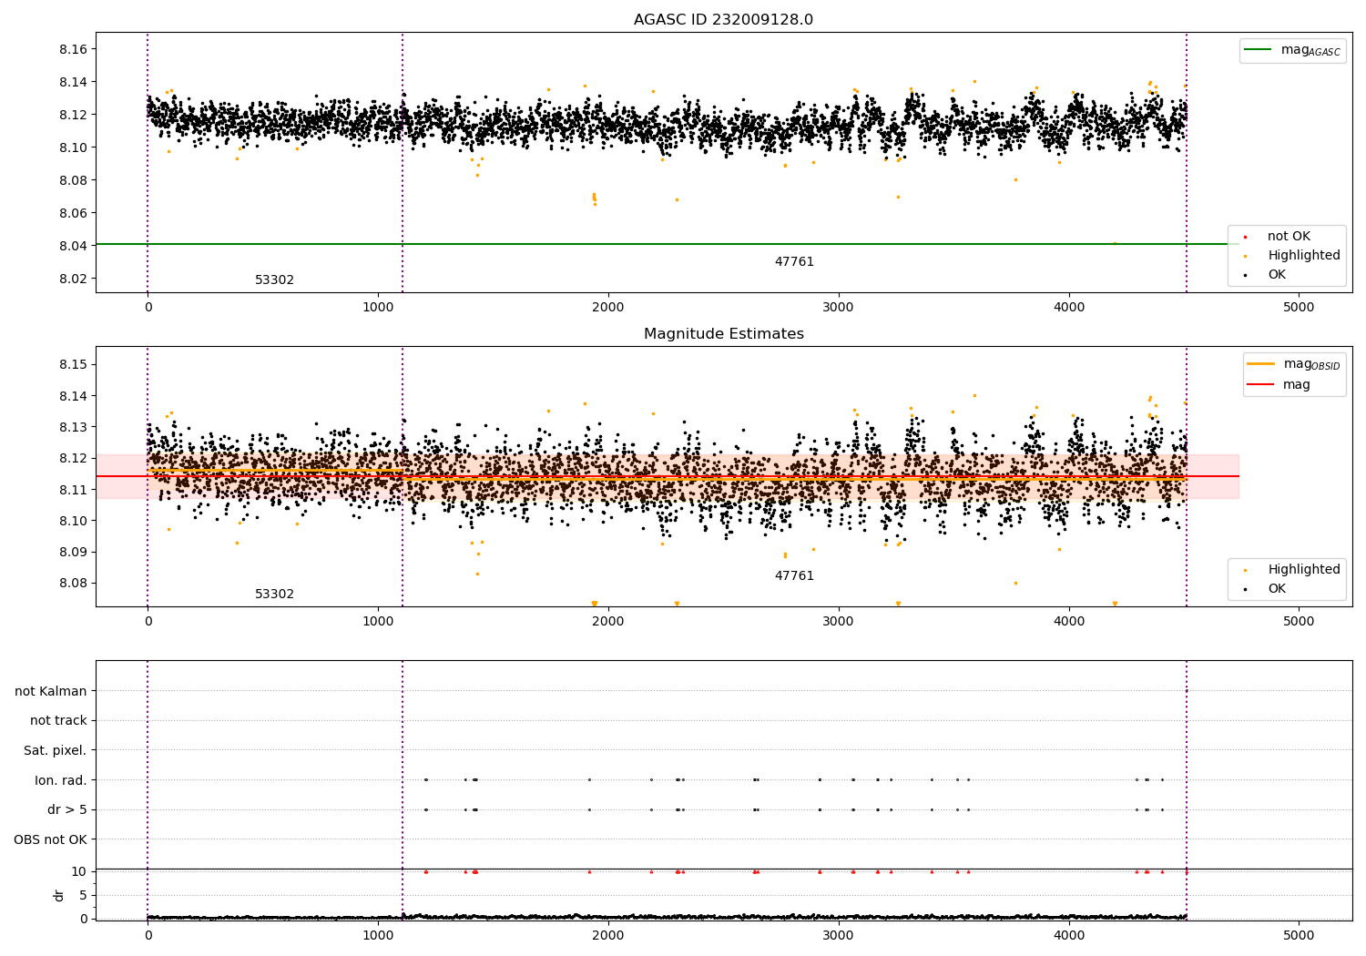Select the red 'mag' legend line
Image resolution: width=1366 pixels, height=956 pixels.
point(1261,384)
